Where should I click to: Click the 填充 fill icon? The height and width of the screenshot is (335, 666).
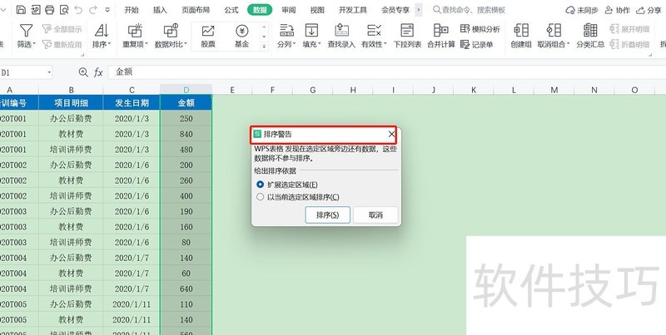point(311,31)
